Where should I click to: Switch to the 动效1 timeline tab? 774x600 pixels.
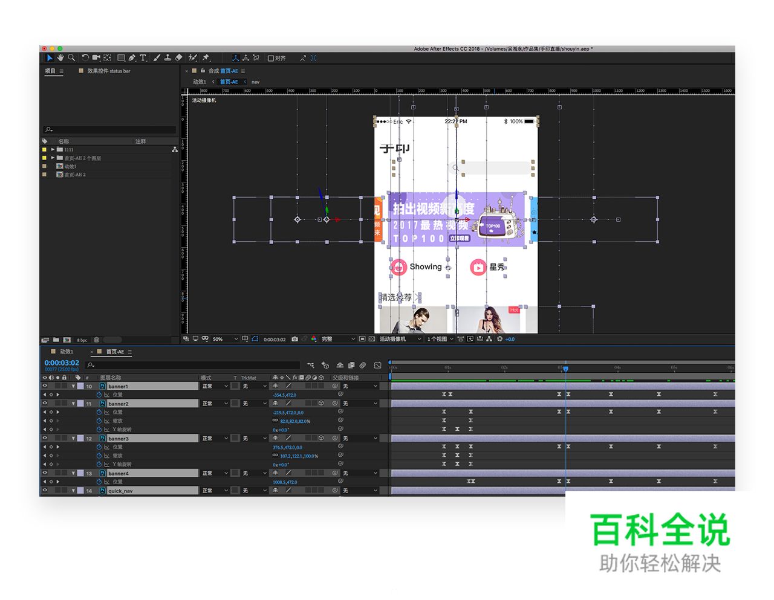pyautogui.click(x=67, y=352)
